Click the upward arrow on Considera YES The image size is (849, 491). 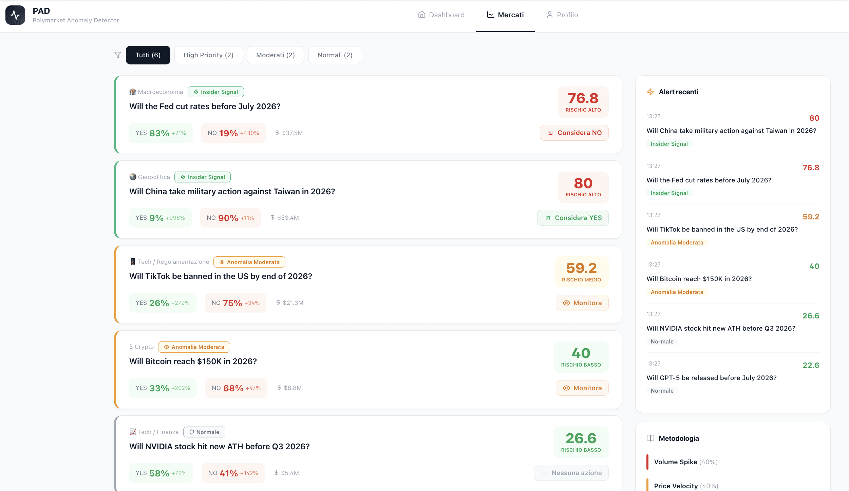pyautogui.click(x=548, y=218)
